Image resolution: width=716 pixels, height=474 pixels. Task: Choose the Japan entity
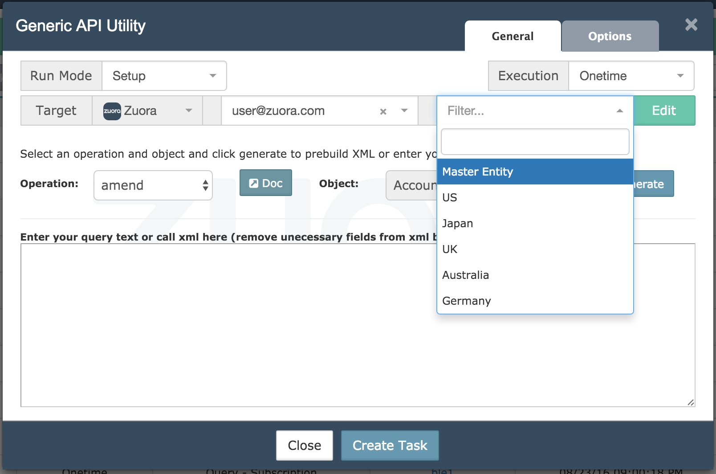[x=535, y=223]
